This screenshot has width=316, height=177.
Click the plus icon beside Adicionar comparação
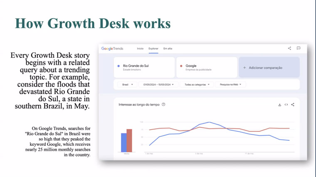pyautogui.click(x=244, y=68)
